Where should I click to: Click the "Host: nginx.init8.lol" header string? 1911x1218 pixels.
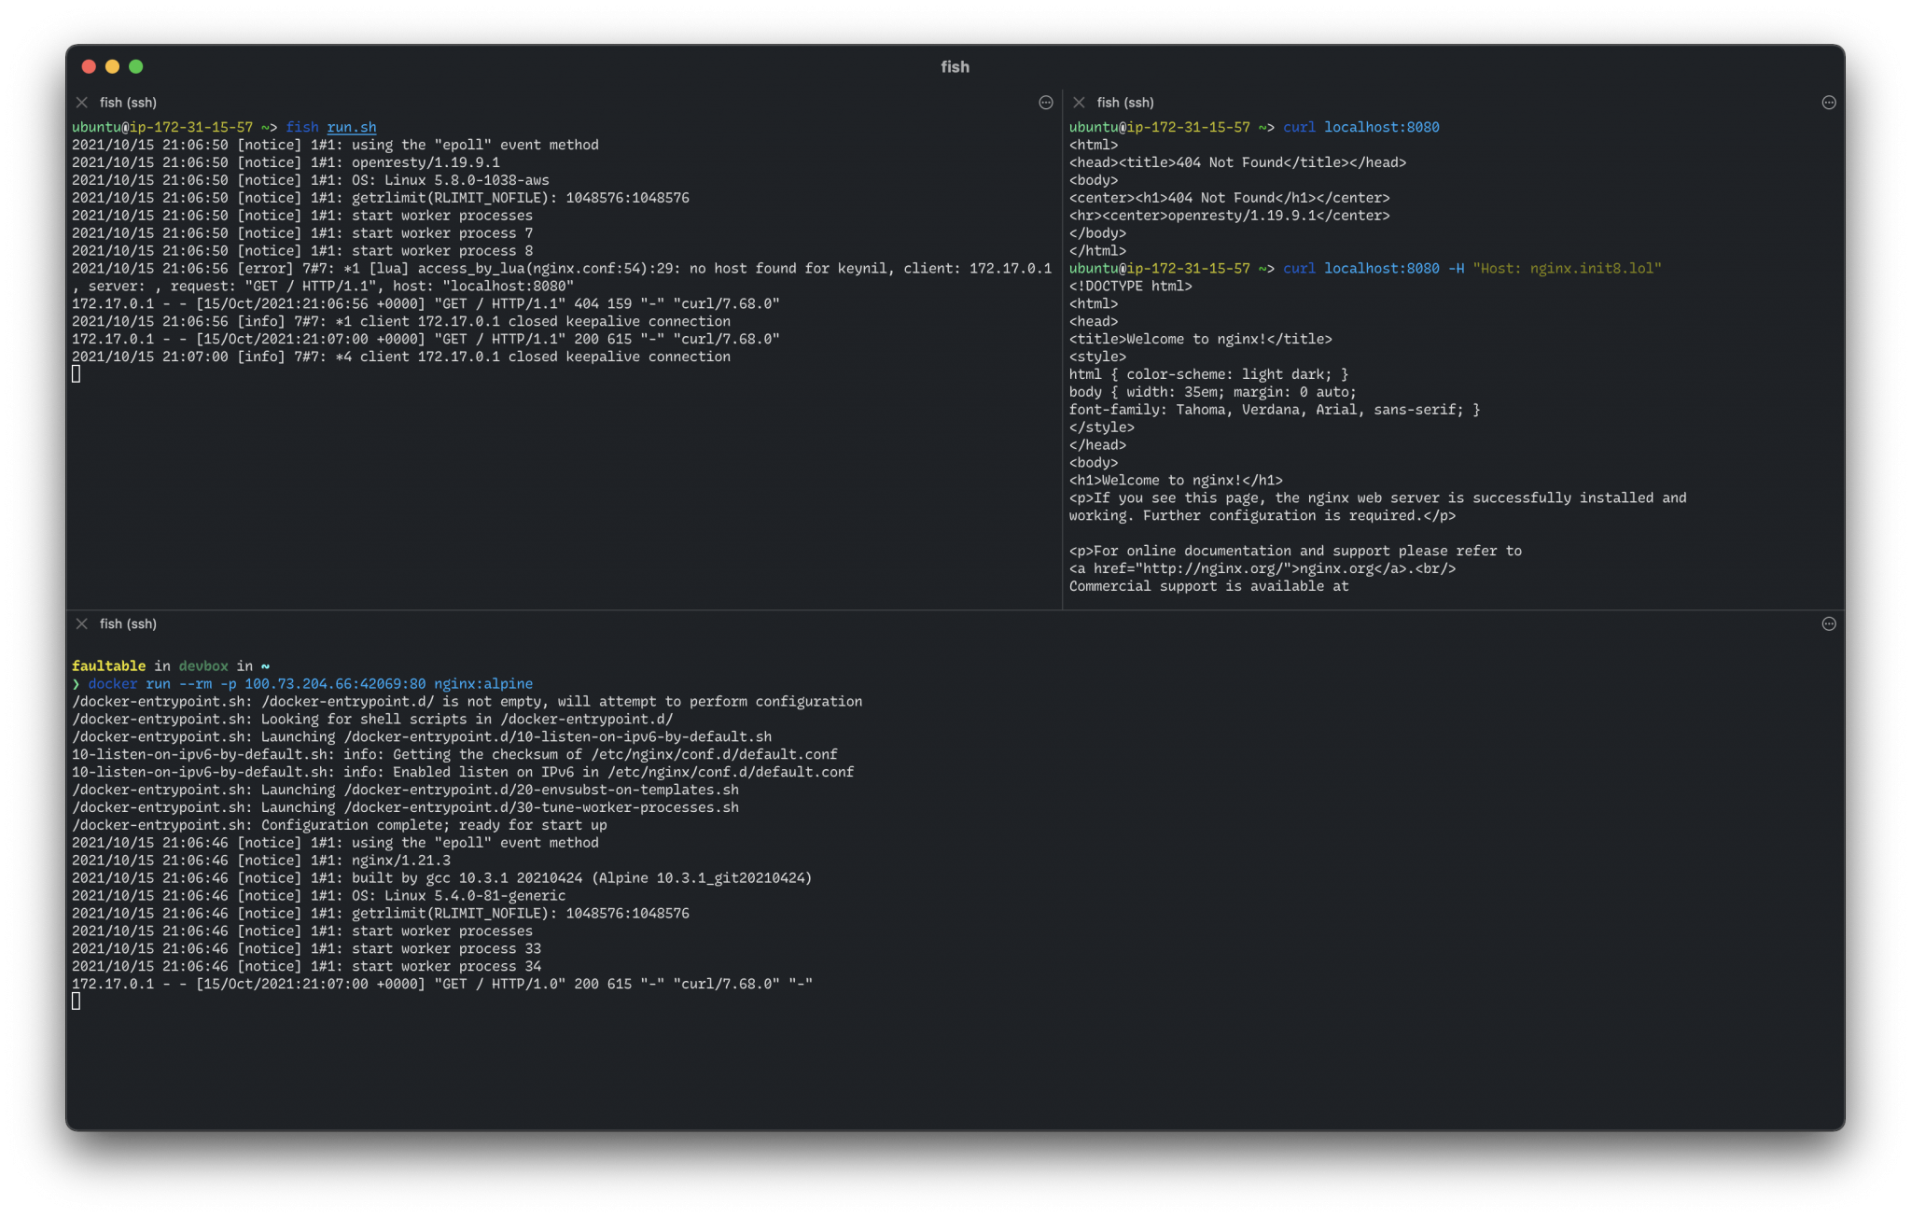pyautogui.click(x=1567, y=269)
